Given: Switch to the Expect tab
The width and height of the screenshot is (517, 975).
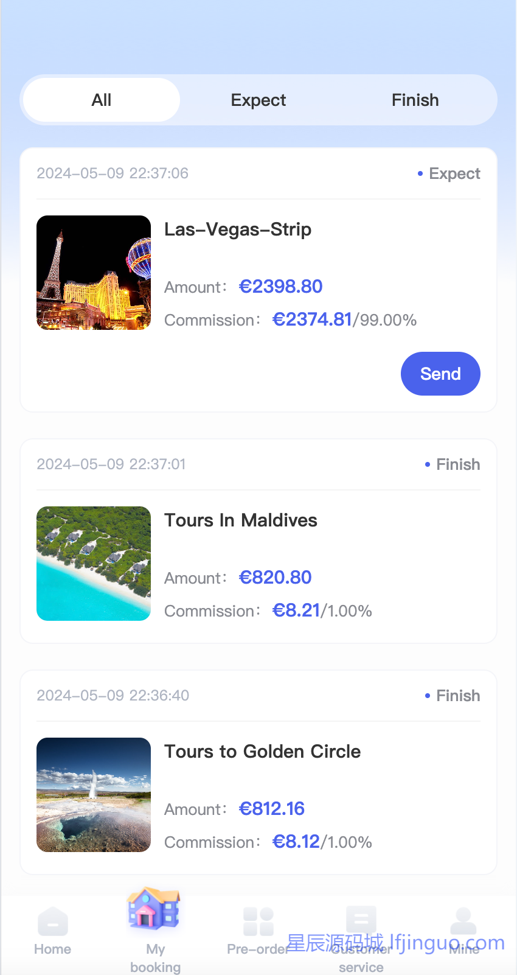Looking at the screenshot, I should (258, 100).
